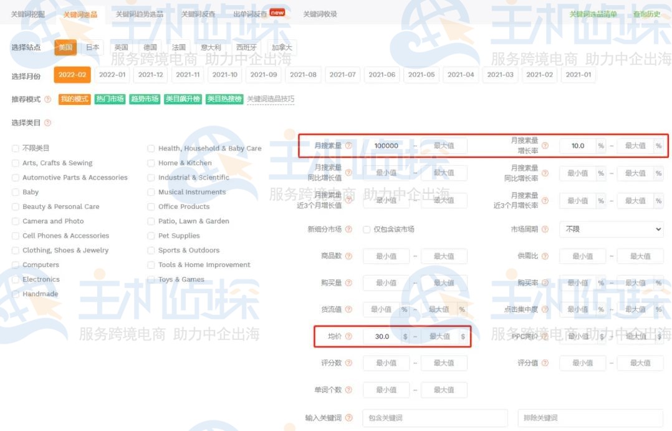Click the help icon next to 评分数

tap(350, 362)
